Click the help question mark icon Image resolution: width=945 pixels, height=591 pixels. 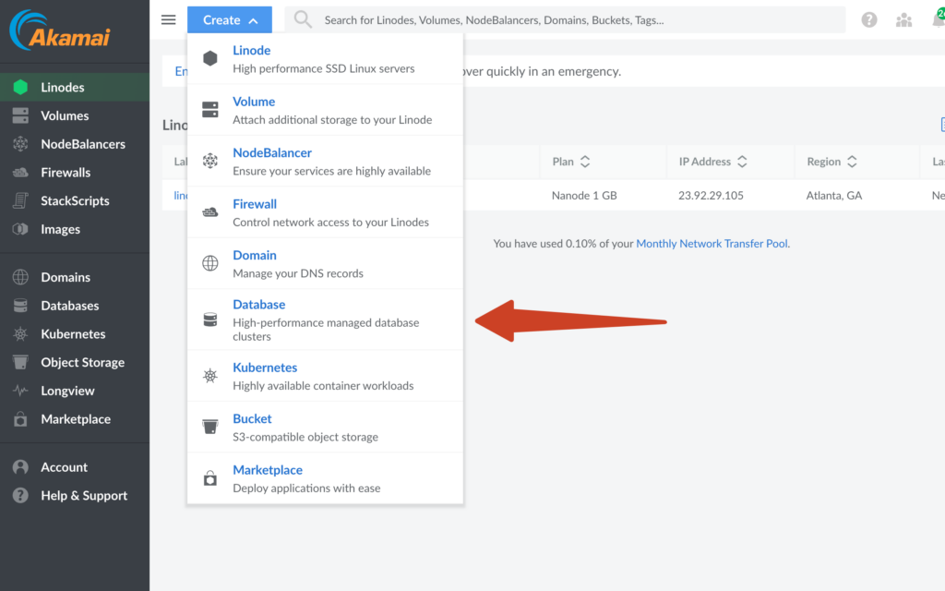(x=868, y=18)
